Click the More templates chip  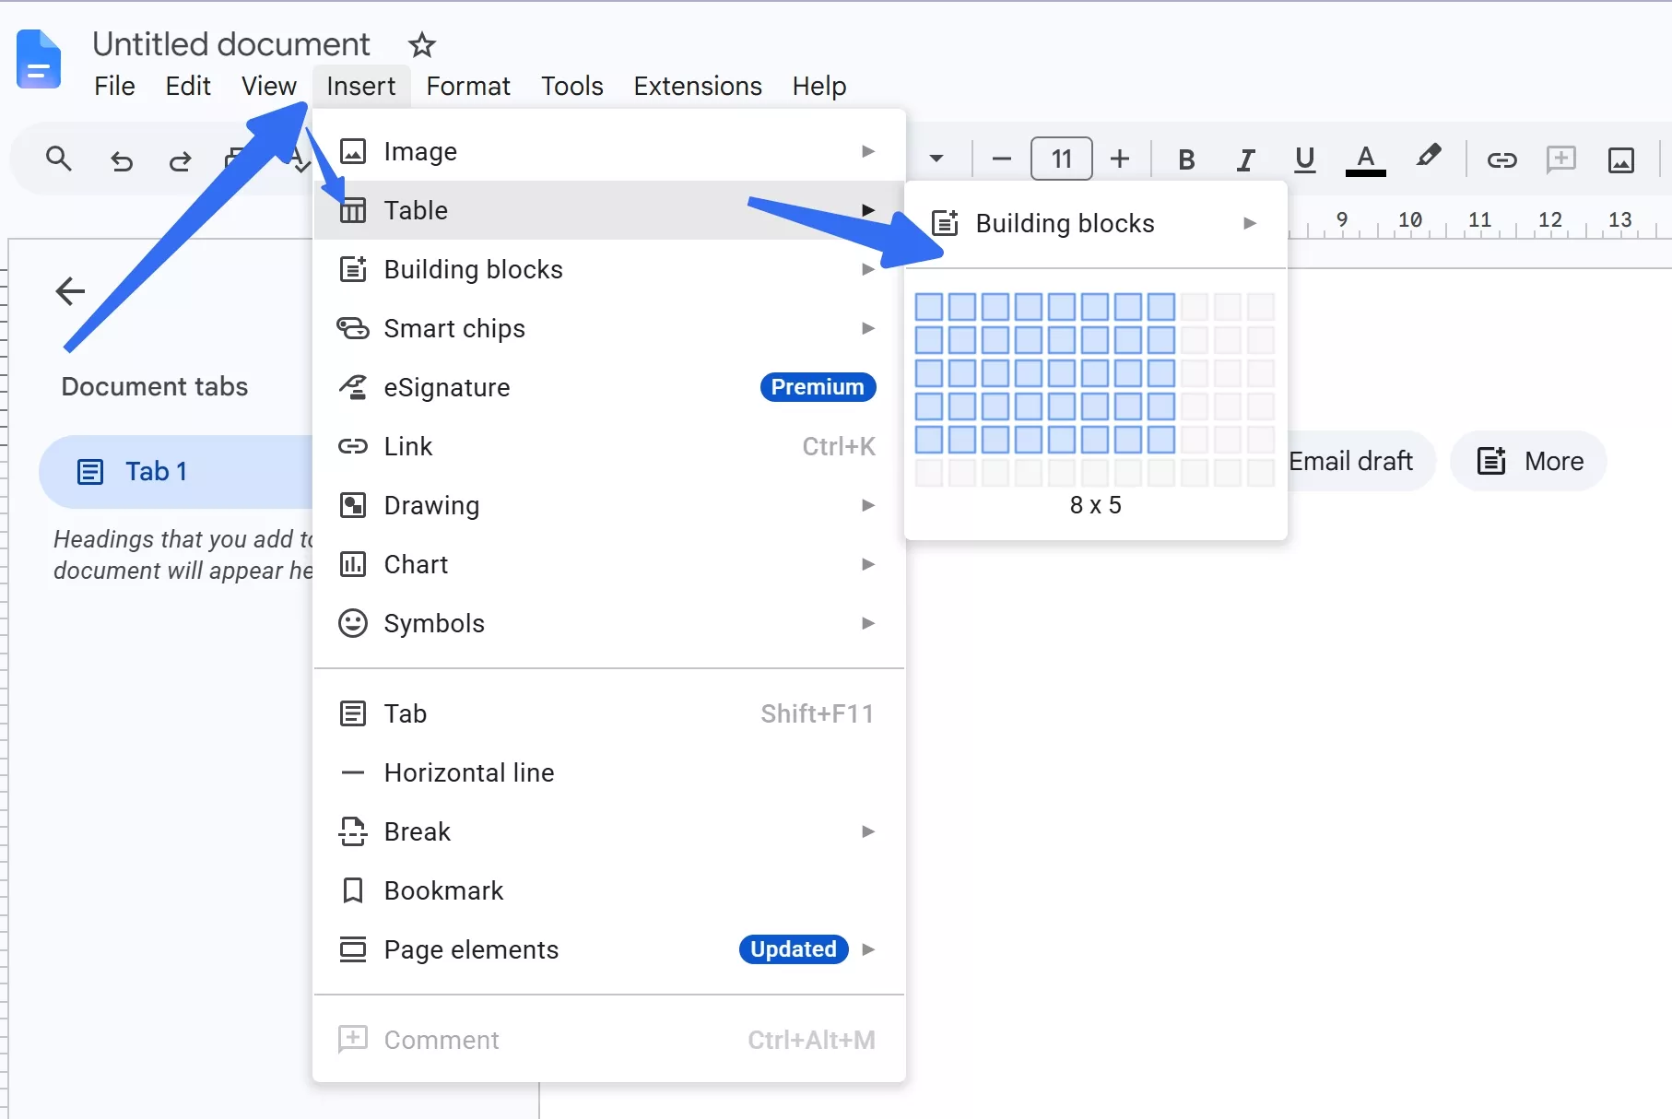click(1528, 461)
